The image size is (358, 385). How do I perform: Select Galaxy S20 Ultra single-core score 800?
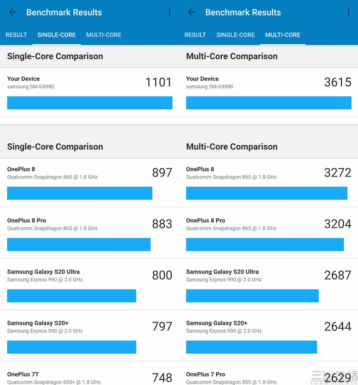162,275
